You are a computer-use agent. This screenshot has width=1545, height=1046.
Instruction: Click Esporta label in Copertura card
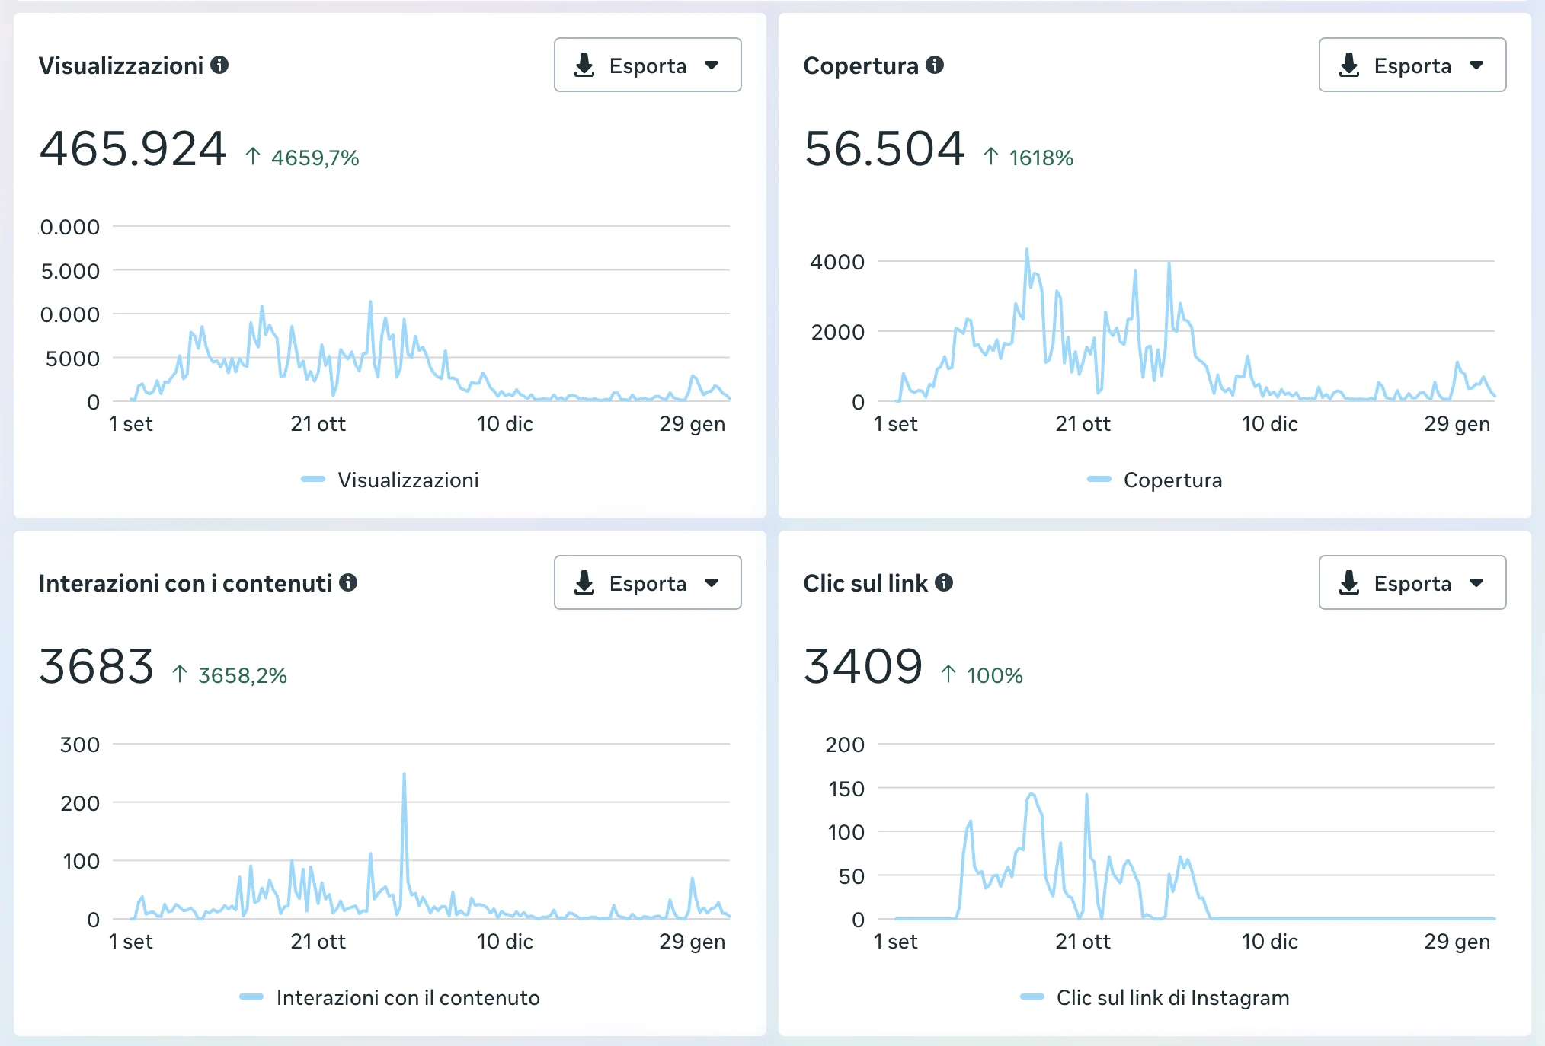coord(1412,65)
